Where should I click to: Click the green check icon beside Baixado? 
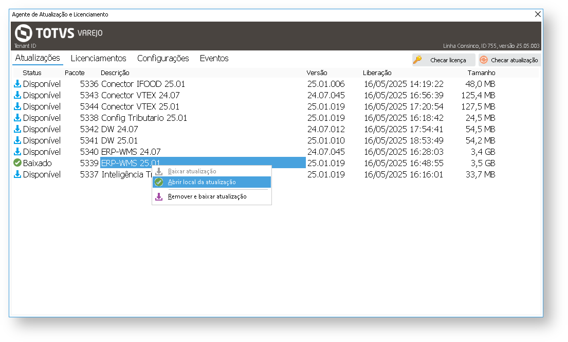(x=17, y=163)
